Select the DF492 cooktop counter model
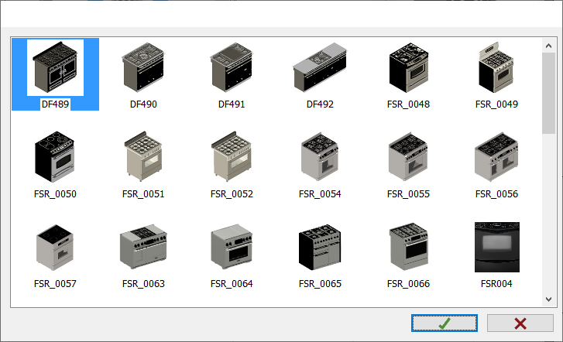Screen dimensions: 563x342 pos(320,68)
